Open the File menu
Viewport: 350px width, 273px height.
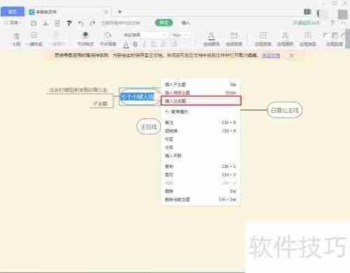coord(13,23)
